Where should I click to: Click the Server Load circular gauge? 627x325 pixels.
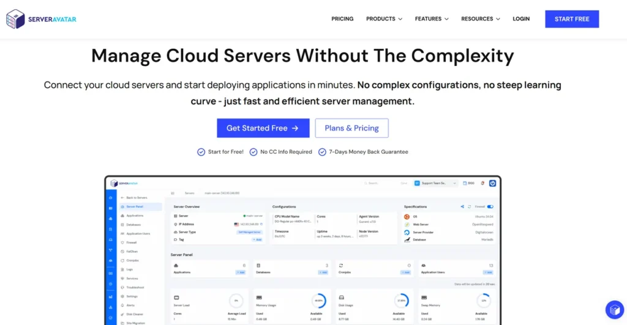236,301
